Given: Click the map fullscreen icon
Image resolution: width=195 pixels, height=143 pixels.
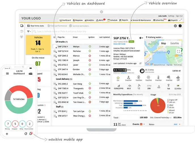Looking at the screenshot, I should [179, 51].
